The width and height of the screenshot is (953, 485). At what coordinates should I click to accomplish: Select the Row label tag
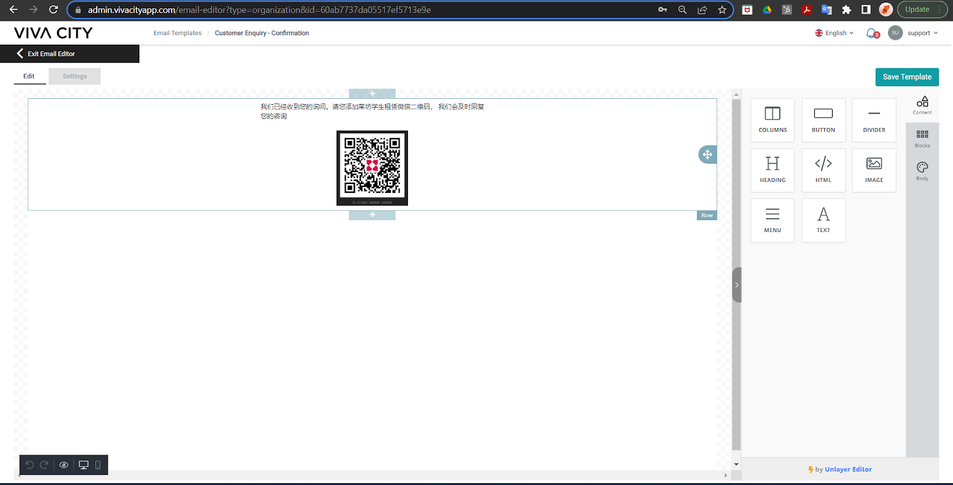click(x=707, y=215)
